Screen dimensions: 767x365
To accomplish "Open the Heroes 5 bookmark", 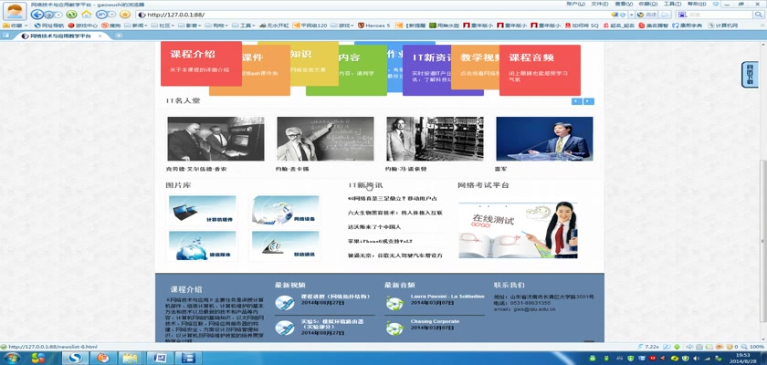I will tap(374, 25).
